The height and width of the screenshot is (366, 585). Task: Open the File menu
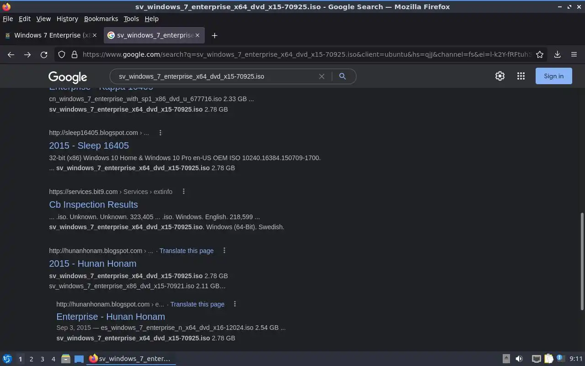click(8, 19)
